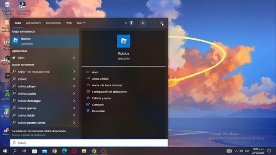The image size is (276, 155).
Task: Select the Recycle Bin desktop icon
Action: click(7, 8)
